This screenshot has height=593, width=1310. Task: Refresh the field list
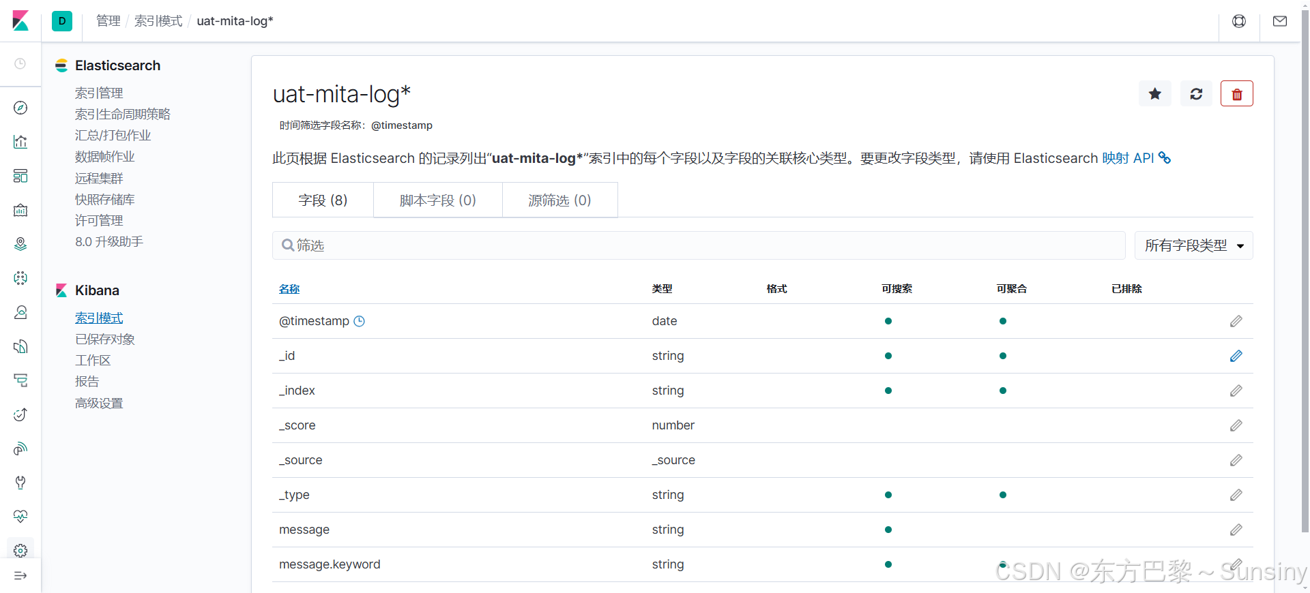pos(1196,93)
